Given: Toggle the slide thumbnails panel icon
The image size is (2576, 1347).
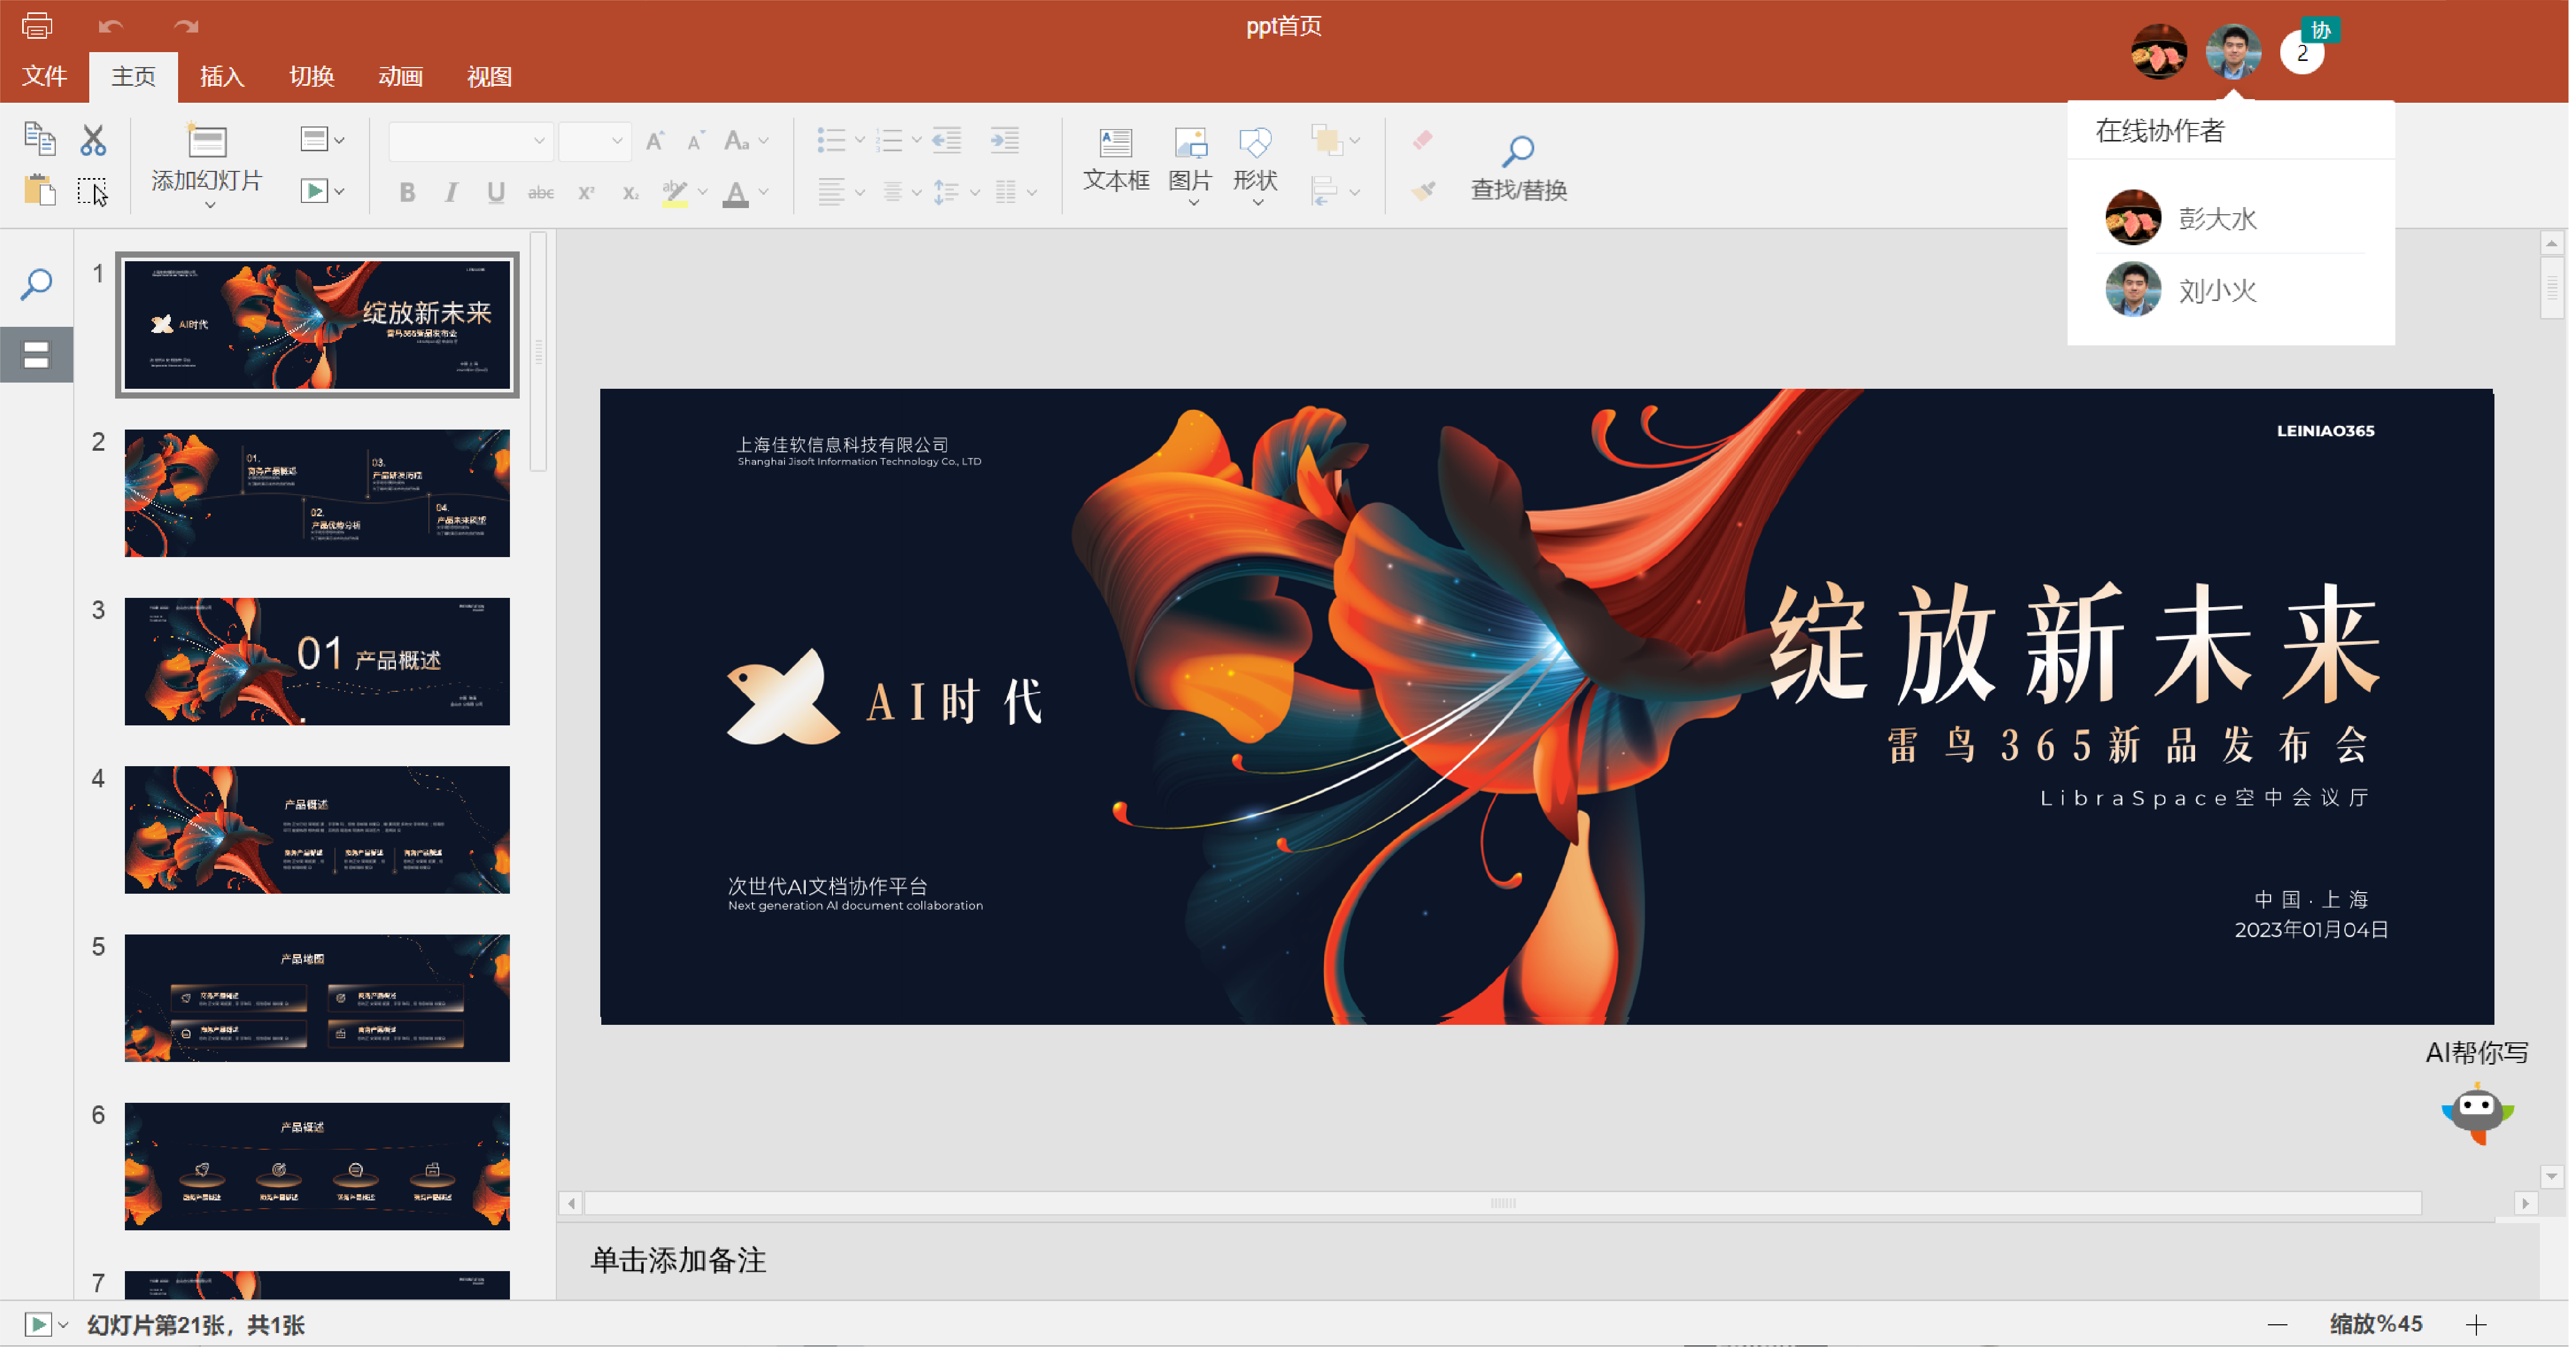Looking at the screenshot, I should coord(37,355).
